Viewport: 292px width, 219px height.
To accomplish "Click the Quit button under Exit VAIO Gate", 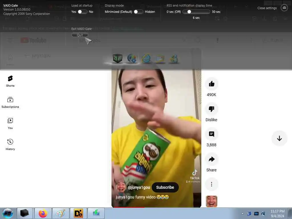I will pyautogui.click(x=80, y=35).
